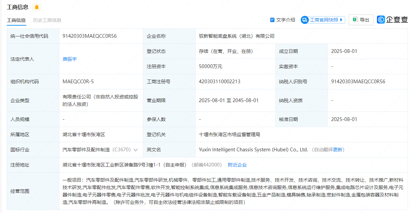Switch to the 工商信息 tab

point(16,20)
